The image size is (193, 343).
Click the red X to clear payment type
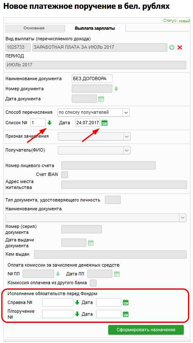tap(180, 47)
